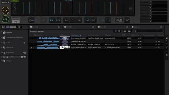Select the 'Hard Rock Sofa & Skidk' cell
Image resolution: width=169 pixels, height=95 pixels.
(95, 38)
